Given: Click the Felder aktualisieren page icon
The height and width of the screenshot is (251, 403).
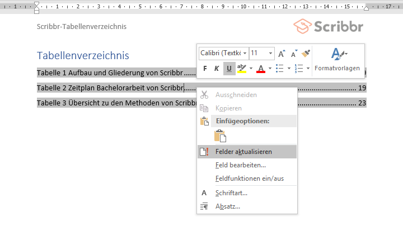Looking at the screenshot, I should [x=204, y=152].
